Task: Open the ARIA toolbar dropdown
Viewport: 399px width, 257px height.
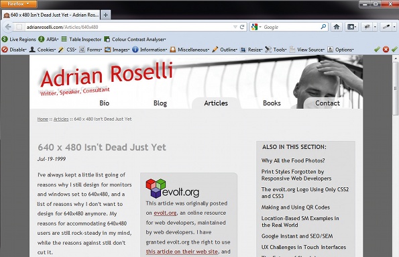Action: [x=48, y=39]
